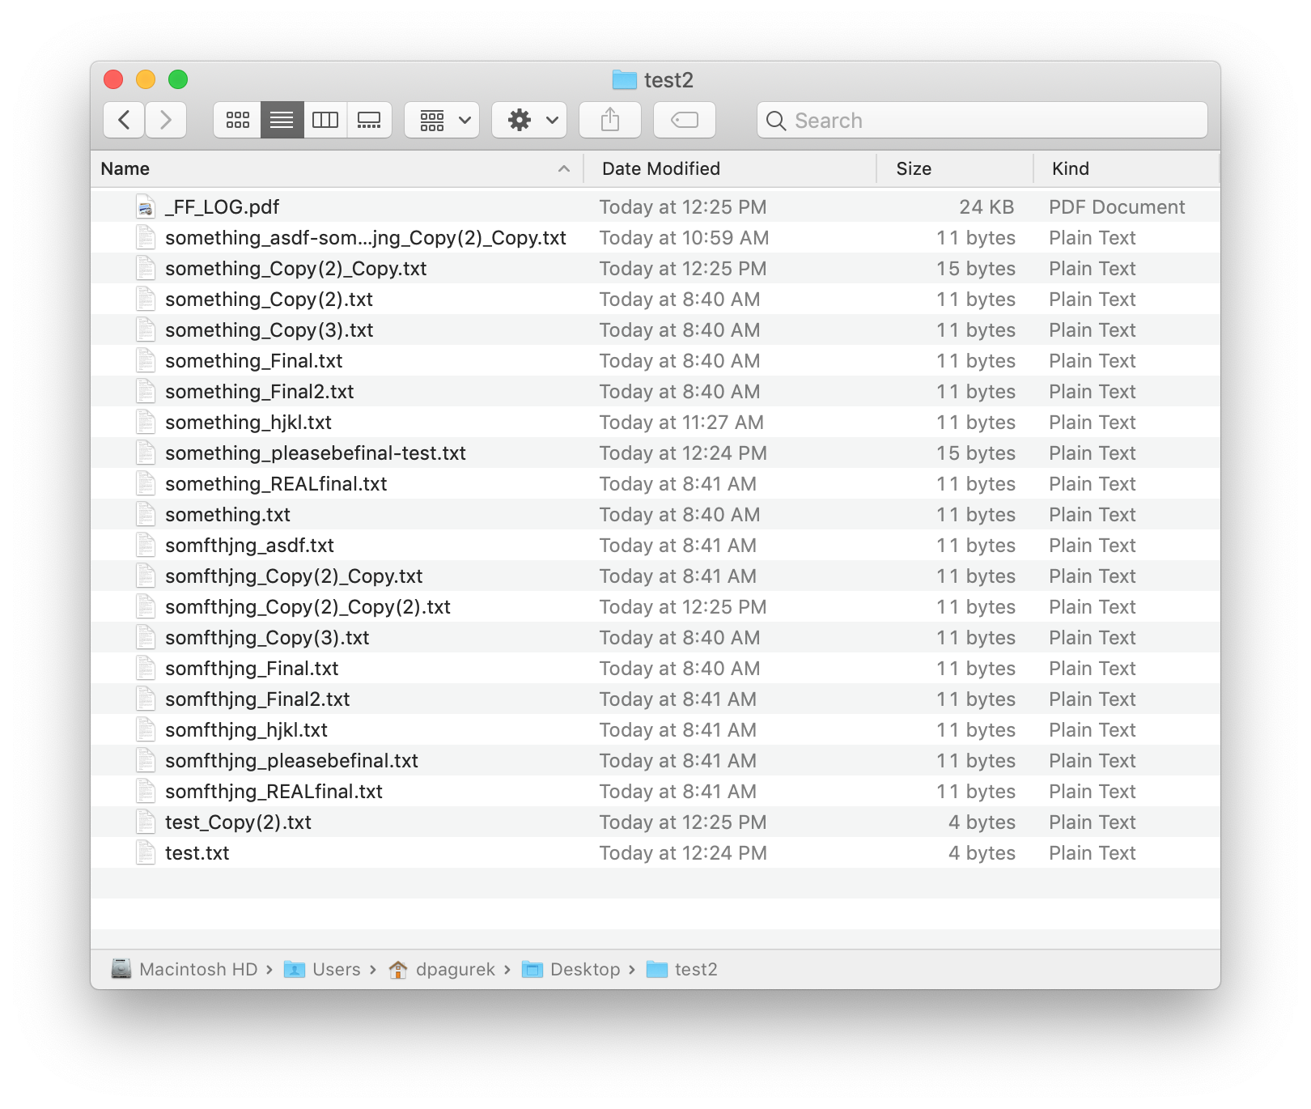The width and height of the screenshot is (1311, 1109).
Task: Switch to list view
Action: [x=282, y=120]
